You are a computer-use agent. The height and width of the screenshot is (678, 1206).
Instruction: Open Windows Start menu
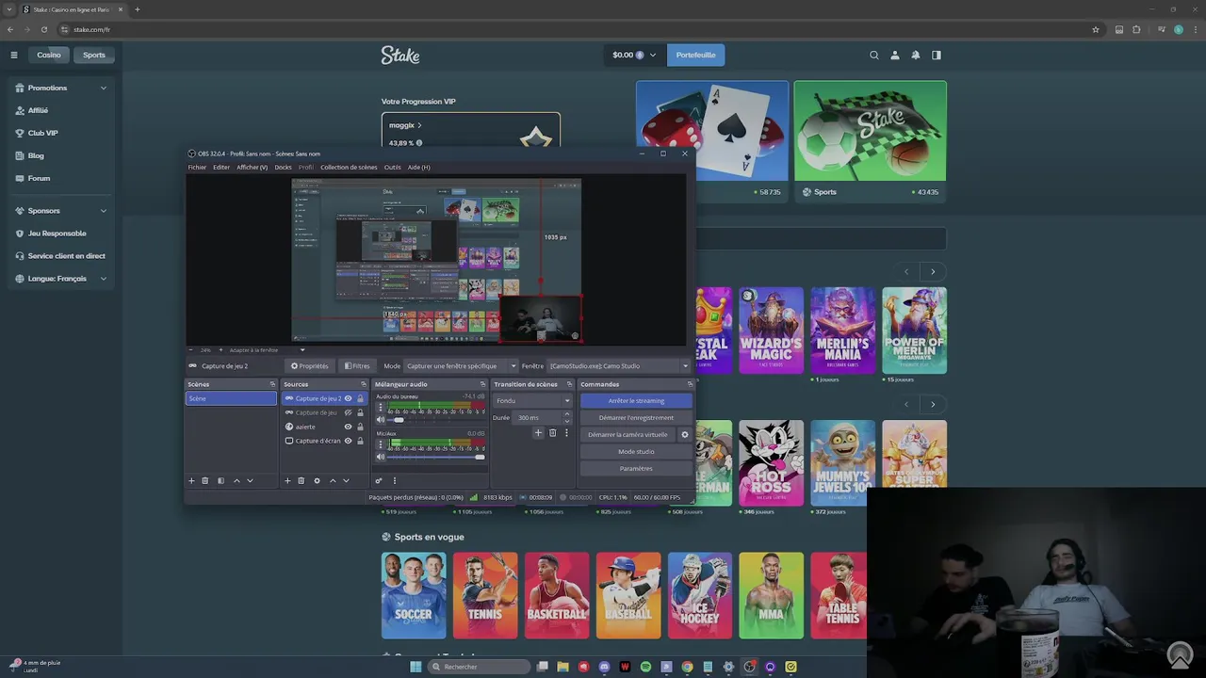pos(416,667)
